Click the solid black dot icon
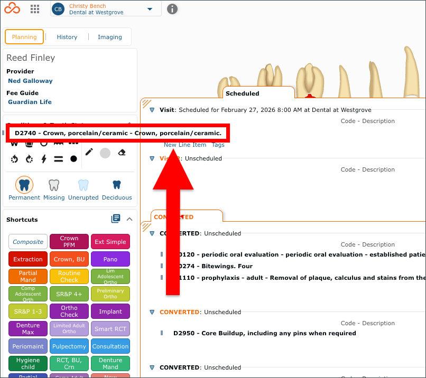426x378 pixels. (x=73, y=159)
